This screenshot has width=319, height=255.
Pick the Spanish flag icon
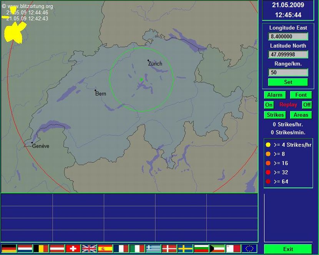[x=105, y=248]
